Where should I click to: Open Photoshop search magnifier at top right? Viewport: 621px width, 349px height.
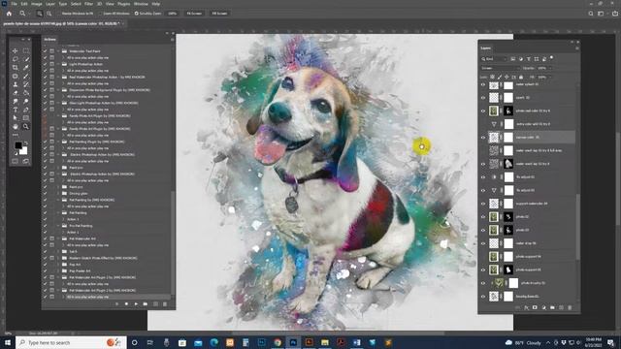[x=591, y=14]
